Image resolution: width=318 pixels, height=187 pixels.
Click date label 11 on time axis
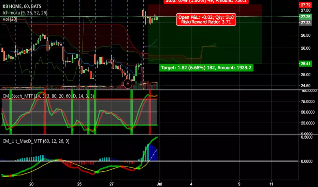click(x=271, y=184)
